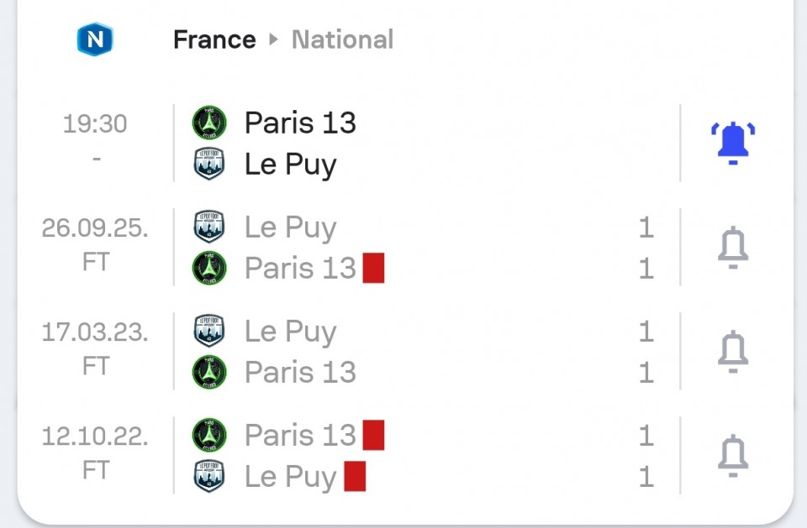This screenshot has height=528, width=807.
Task: Click Le Puy crest in the 19:30 match
Action: 209,165
